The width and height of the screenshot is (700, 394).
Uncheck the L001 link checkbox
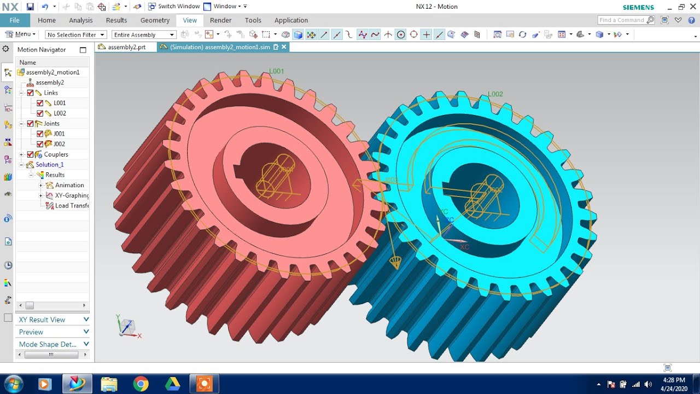pyautogui.click(x=40, y=103)
